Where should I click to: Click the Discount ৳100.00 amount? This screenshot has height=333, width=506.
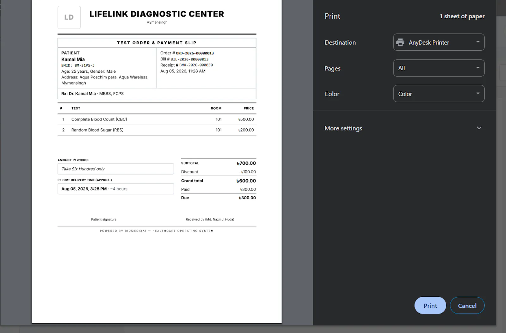pyautogui.click(x=247, y=172)
